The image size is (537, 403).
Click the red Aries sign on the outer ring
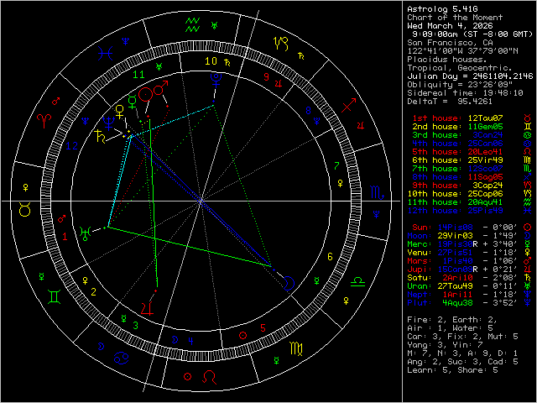point(44,121)
